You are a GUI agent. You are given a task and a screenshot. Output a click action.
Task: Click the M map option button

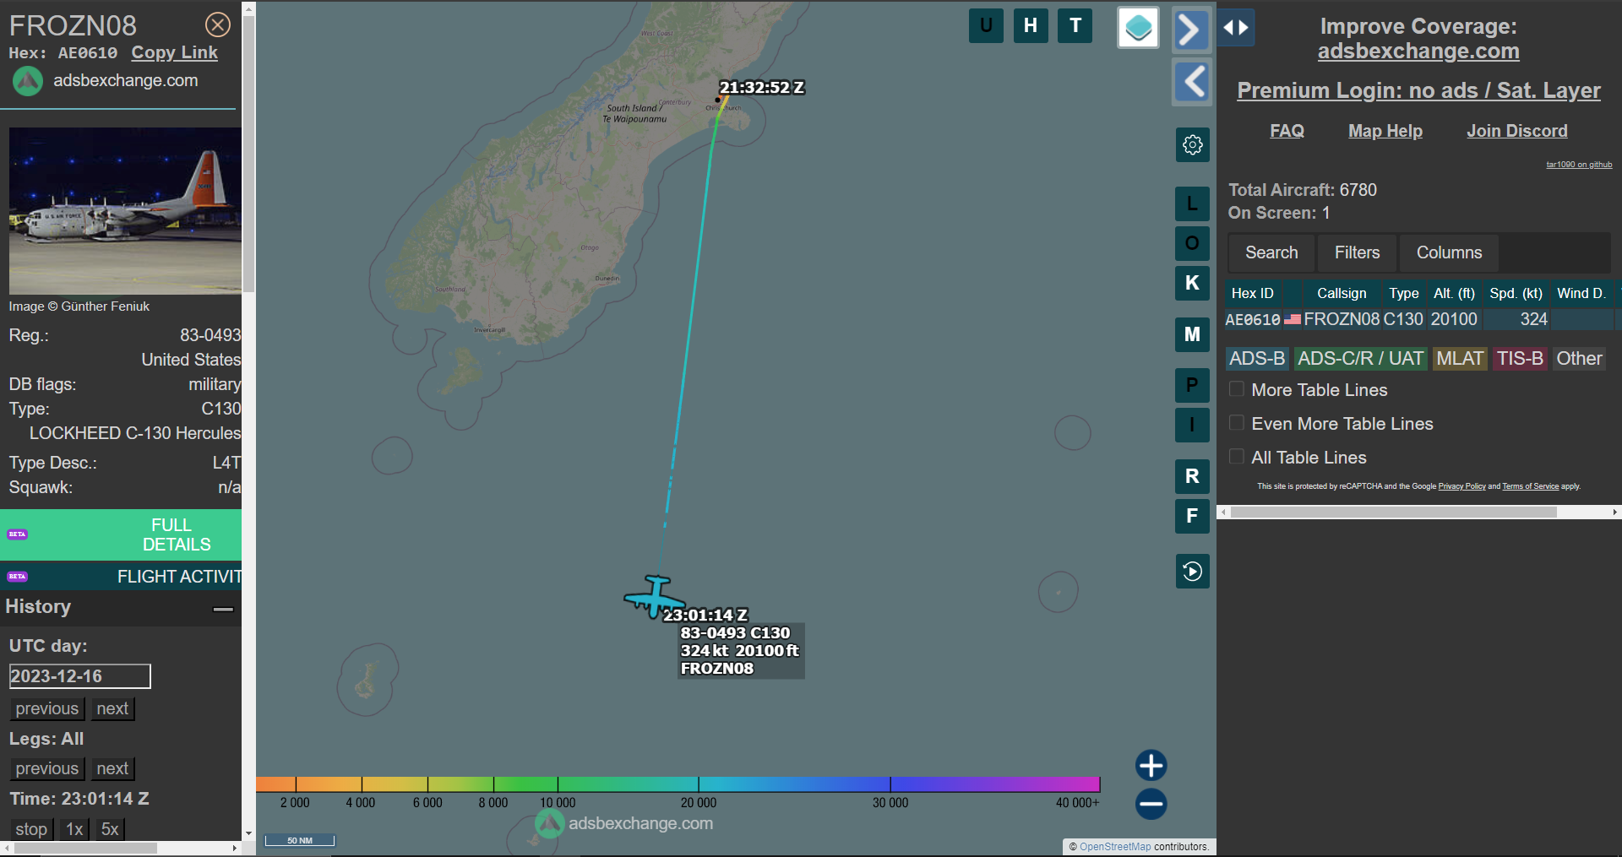[1192, 334]
